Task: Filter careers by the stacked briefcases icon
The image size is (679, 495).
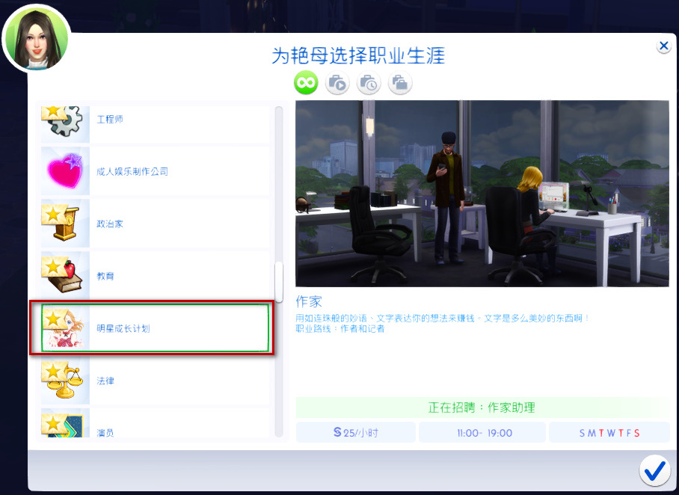Action: pos(399,82)
